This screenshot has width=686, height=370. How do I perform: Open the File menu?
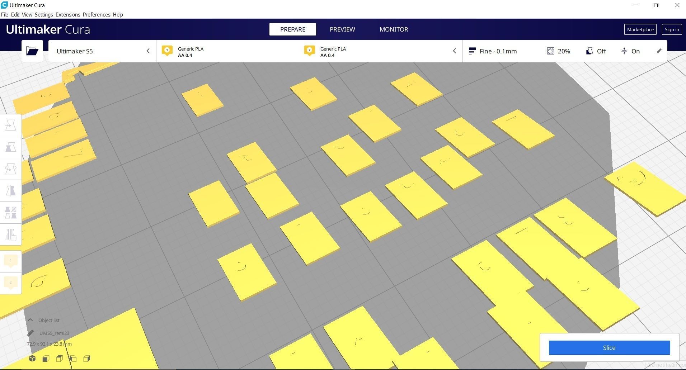pos(5,15)
